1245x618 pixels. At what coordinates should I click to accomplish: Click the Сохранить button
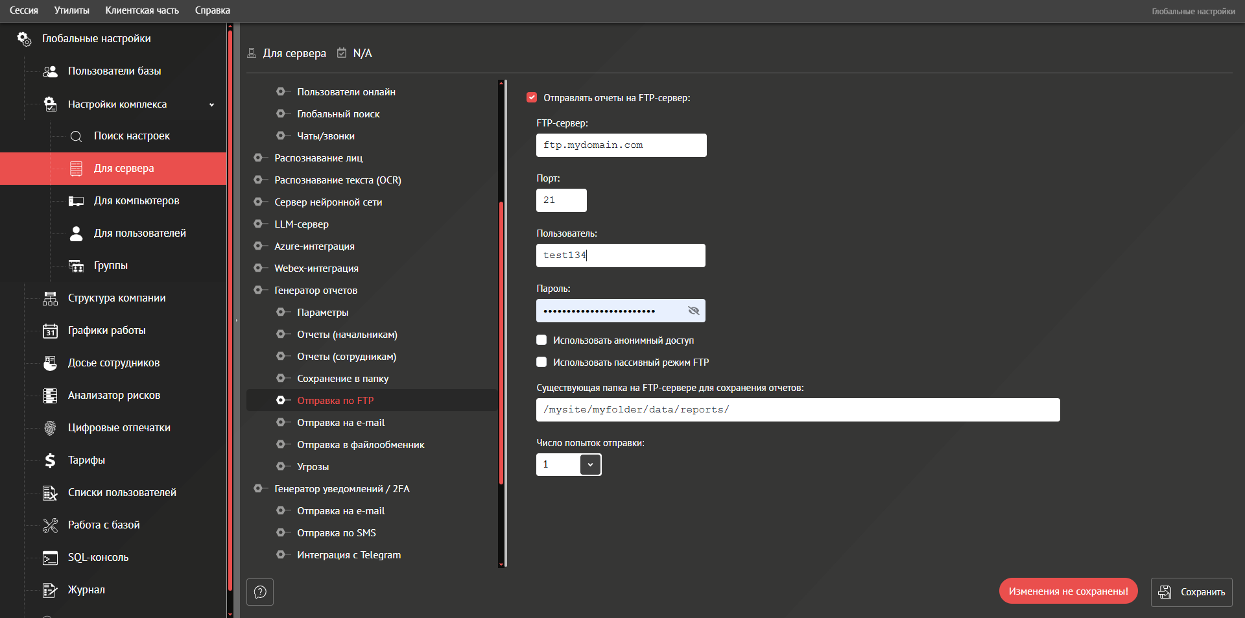pos(1191,592)
